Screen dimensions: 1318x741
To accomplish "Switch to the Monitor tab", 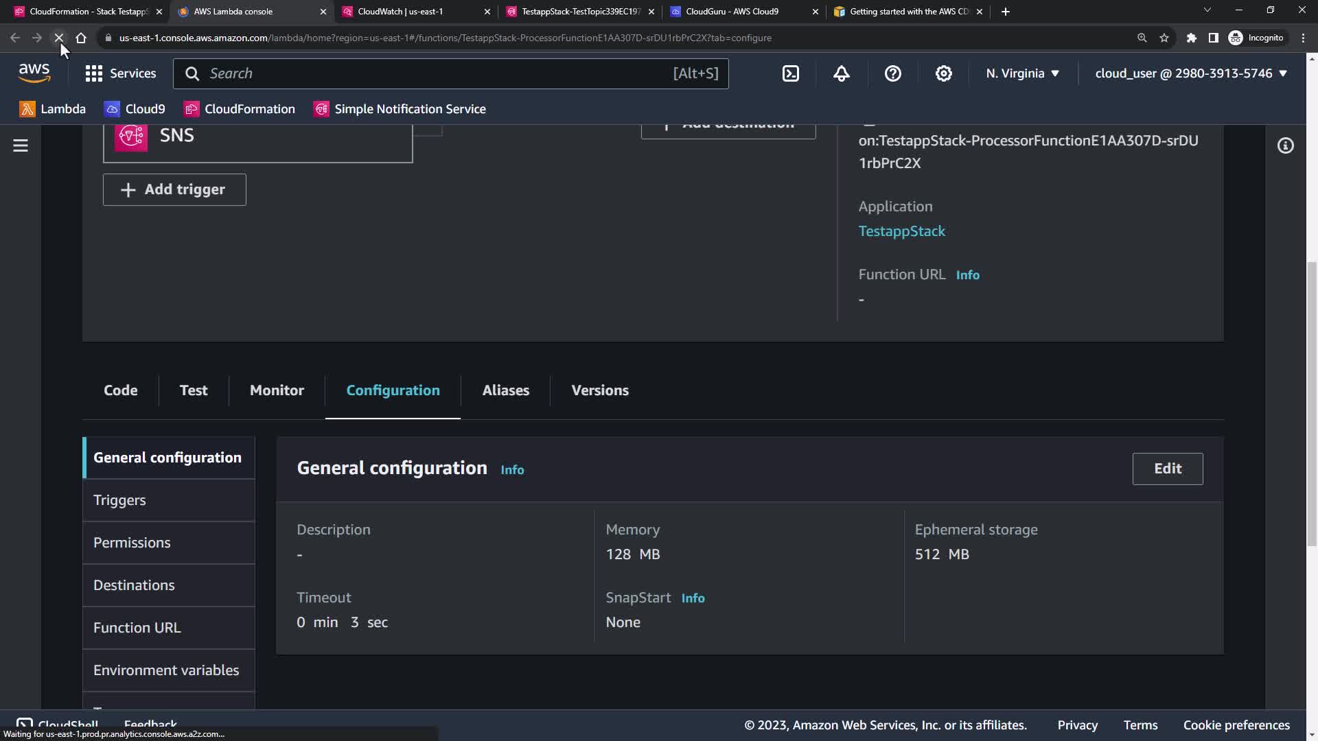I will (x=277, y=390).
